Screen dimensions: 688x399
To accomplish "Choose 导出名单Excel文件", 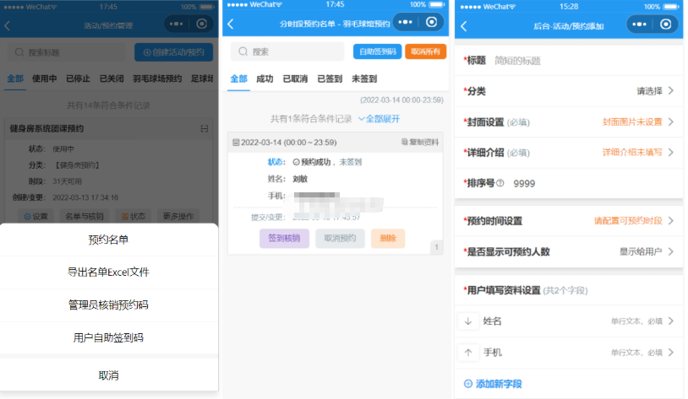I will tap(108, 272).
